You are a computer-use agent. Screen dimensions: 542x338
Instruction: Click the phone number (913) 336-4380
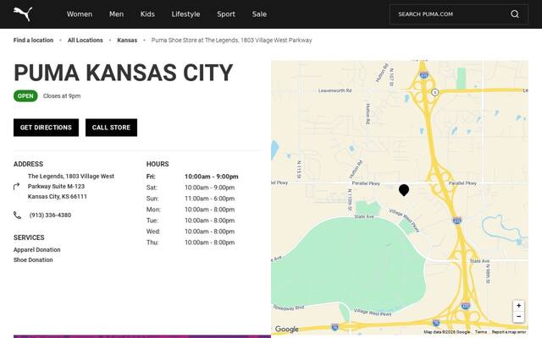(51, 215)
